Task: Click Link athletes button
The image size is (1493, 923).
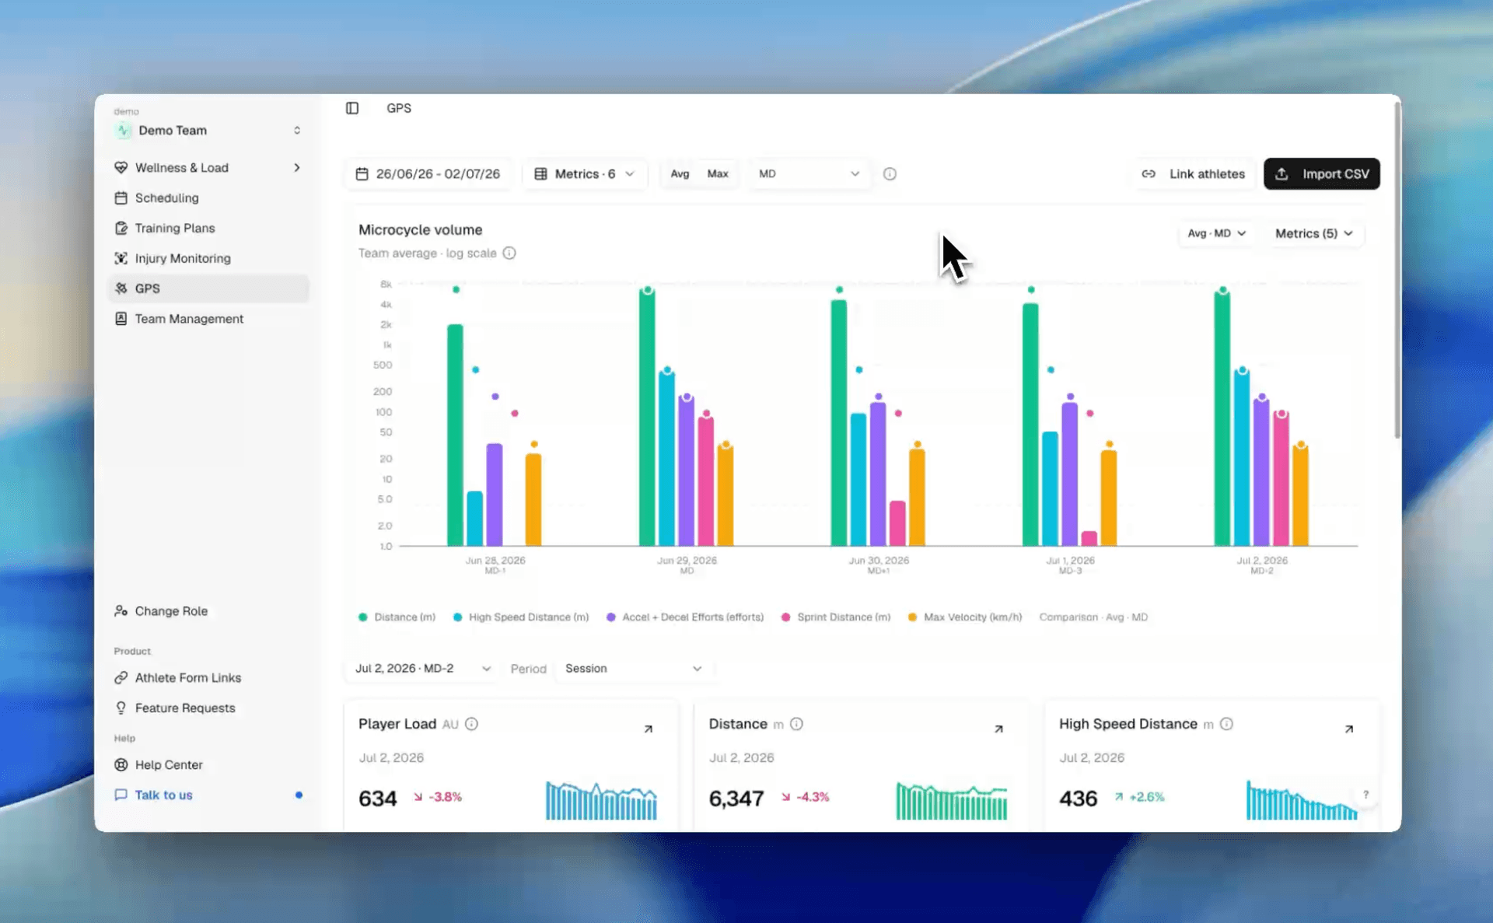Action: [1194, 173]
